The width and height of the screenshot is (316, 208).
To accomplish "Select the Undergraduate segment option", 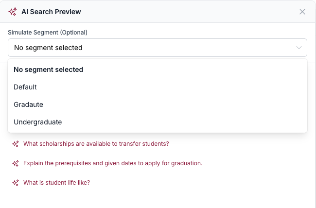I will [38, 122].
